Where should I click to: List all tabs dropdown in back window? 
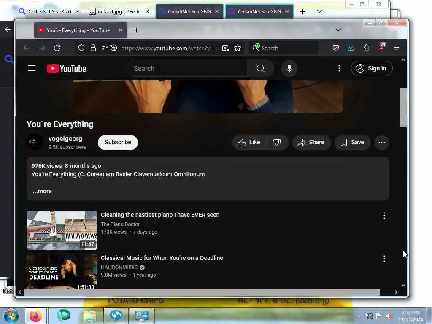(x=320, y=11)
